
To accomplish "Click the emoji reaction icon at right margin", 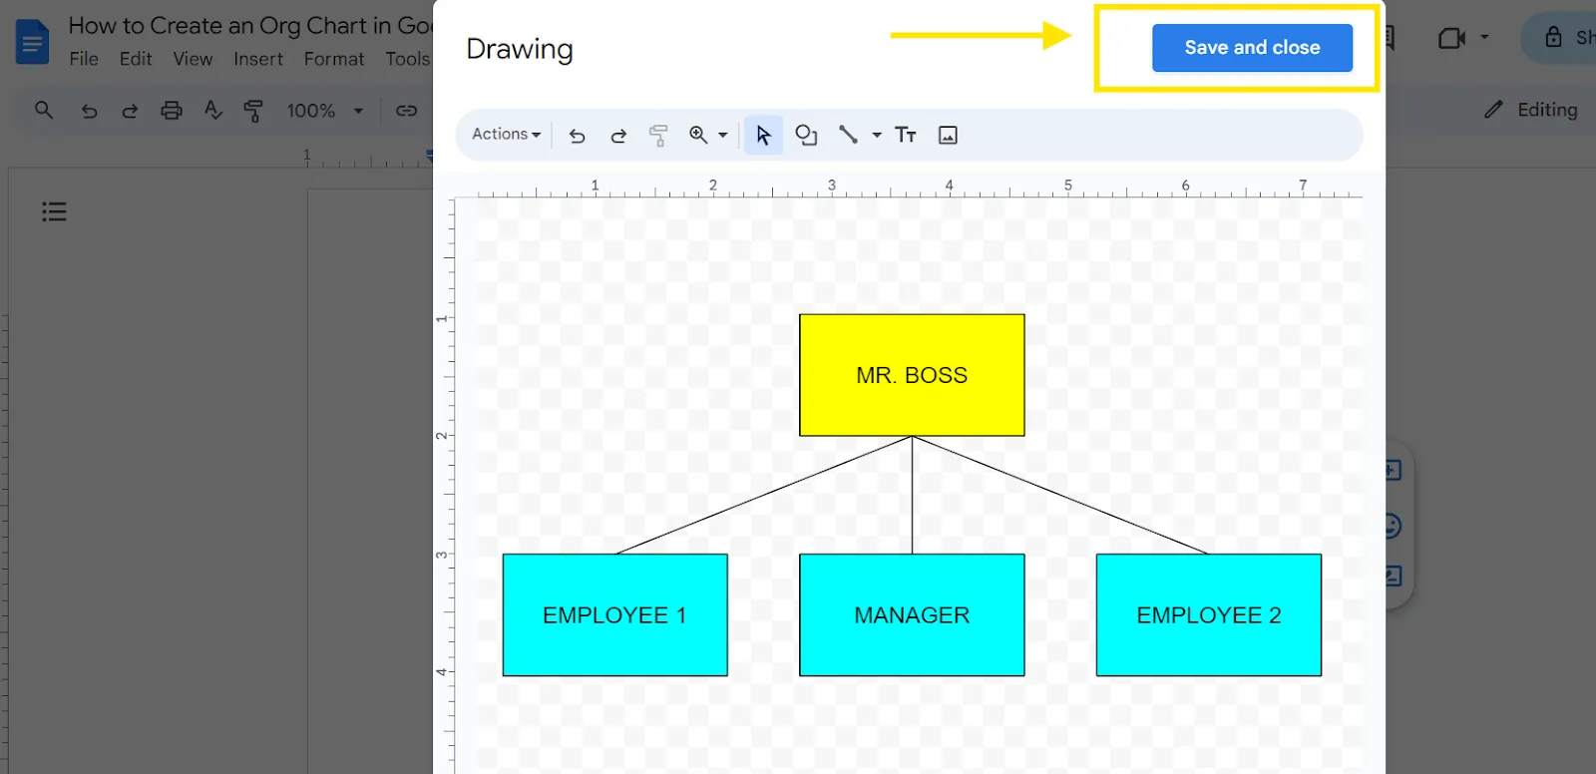I will 1393,526.
